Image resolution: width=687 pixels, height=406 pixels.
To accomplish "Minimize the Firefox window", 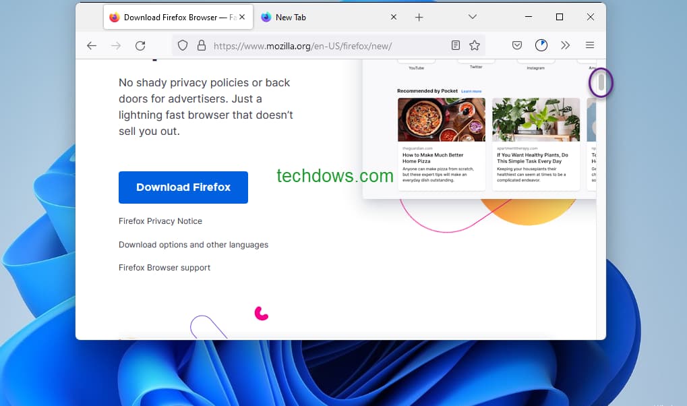I will [529, 17].
